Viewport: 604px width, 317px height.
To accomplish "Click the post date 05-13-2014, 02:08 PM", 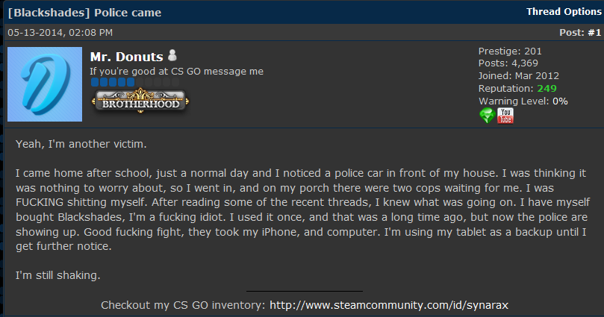I will pyautogui.click(x=60, y=33).
